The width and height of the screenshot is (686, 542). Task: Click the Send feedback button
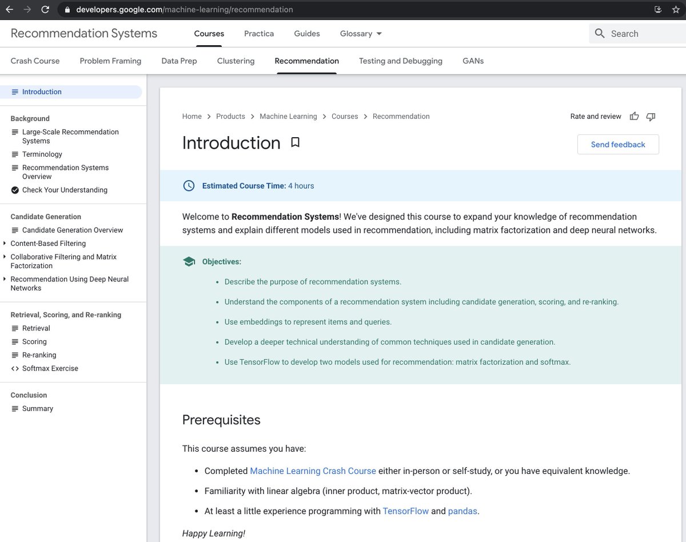[x=618, y=145]
